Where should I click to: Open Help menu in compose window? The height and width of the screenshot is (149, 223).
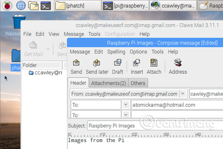173,52
